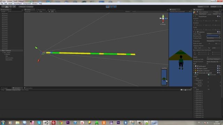Disable the Generate (Script) component checkbox
223x125 pixels.
198,73
